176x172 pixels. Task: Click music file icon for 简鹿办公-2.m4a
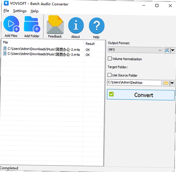click(x=5, y=48)
